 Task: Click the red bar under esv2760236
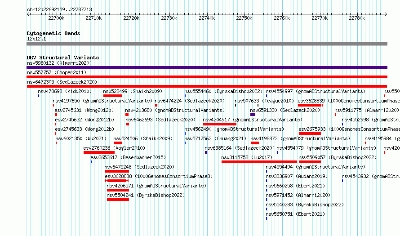(x=99, y=152)
